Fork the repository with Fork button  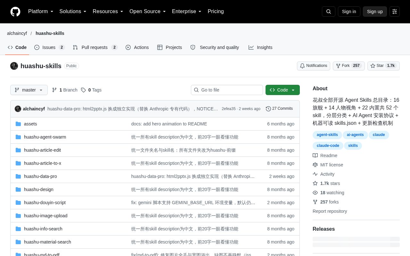point(349,66)
